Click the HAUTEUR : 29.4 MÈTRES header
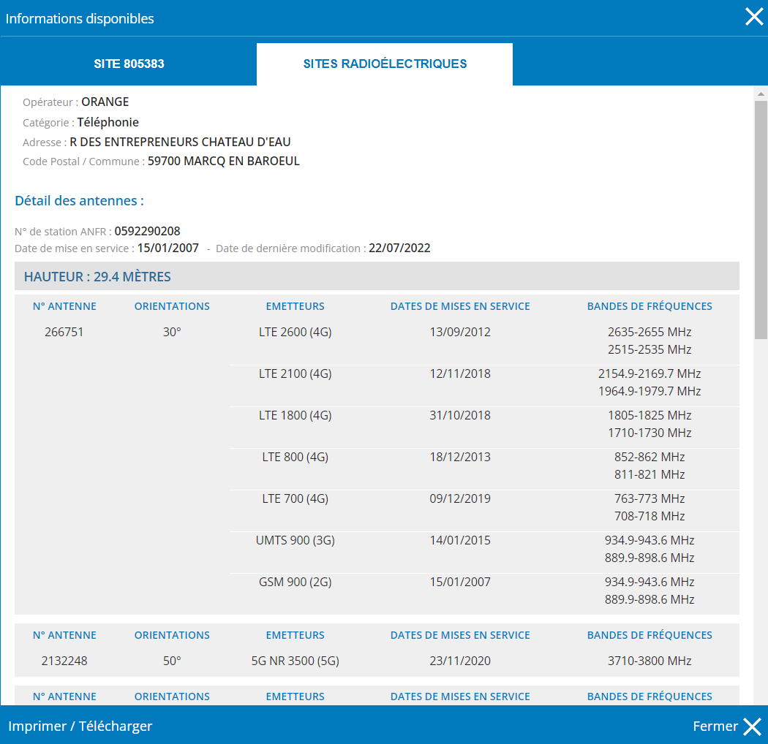 coord(97,276)
